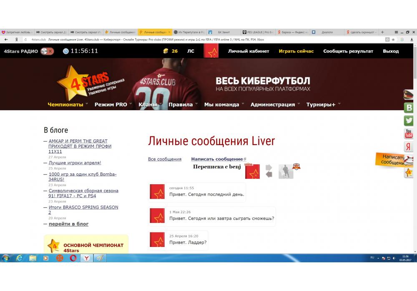The height and width of the screenshot is (291, 417).
Task: Open Yandex icon in right sidebar
Action: coord(409,147)
